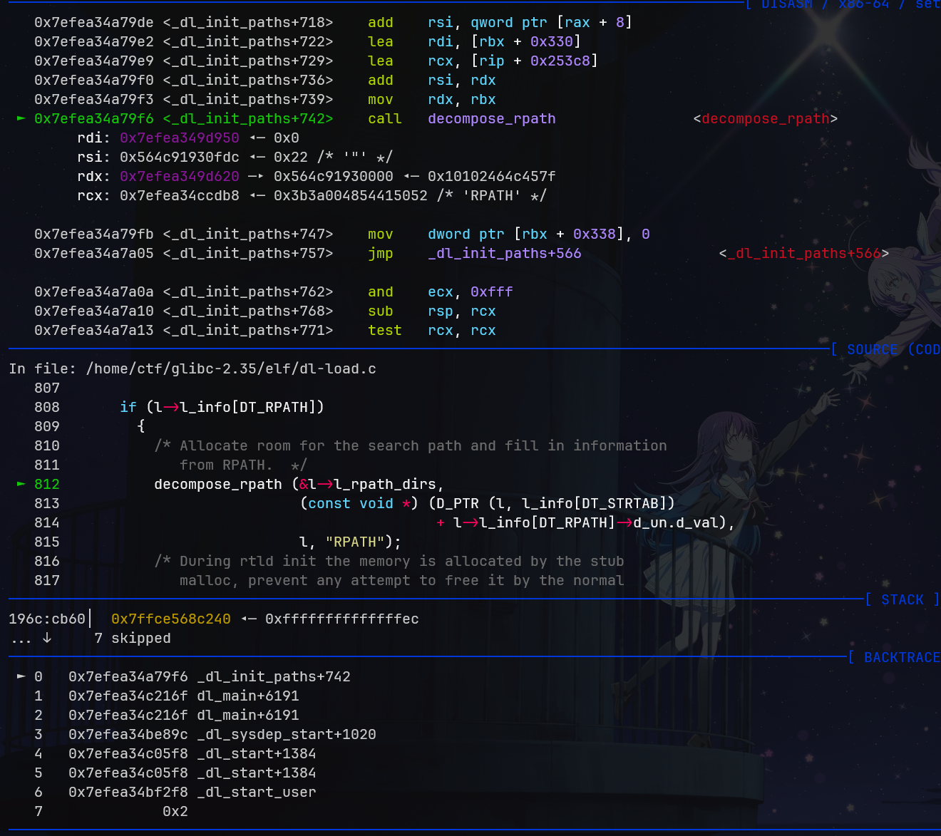941x836 pixels.
Task: Click the test instruction at _dl_init_paths+771
Action: coord(384,330)
